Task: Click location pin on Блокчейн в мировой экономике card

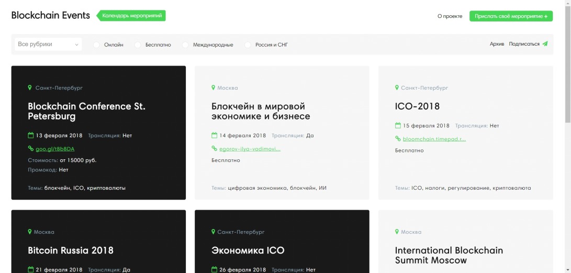Action: tap(214, 88)
